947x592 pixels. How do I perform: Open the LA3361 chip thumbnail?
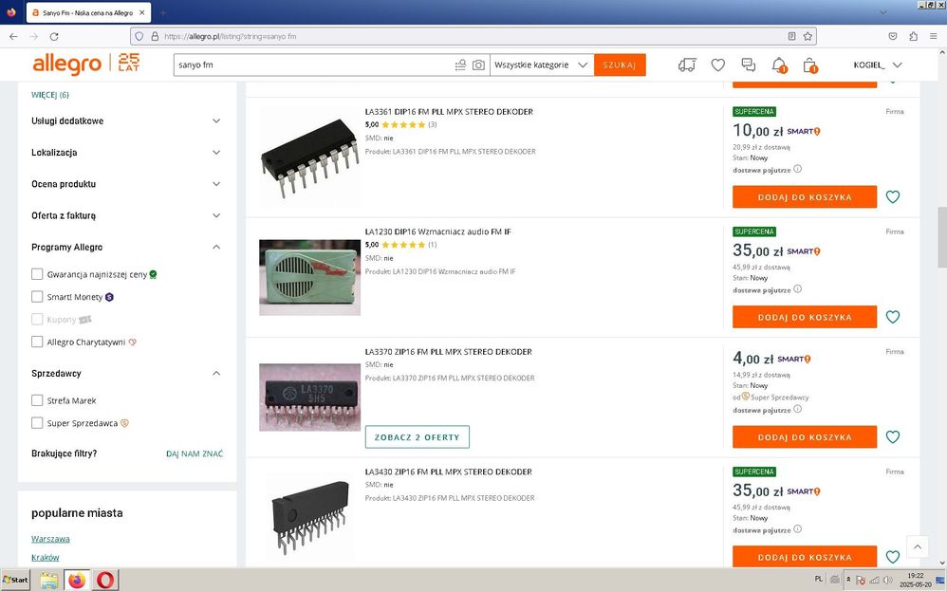[310, 157]
